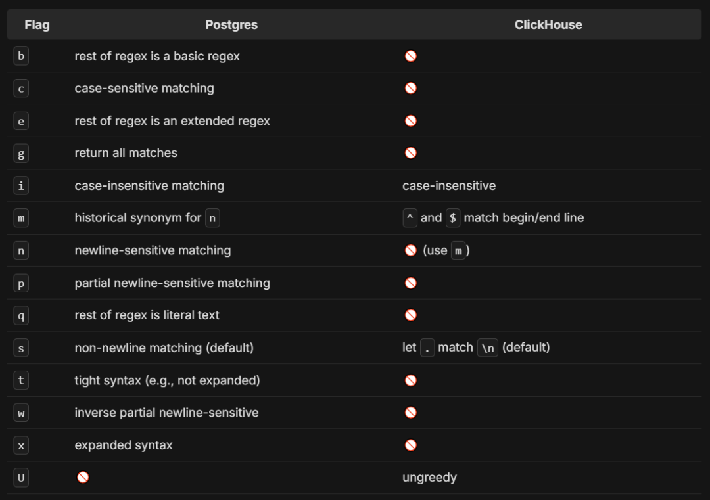Click the prohibited icon before "(use m)"

pyautogui.click(x=411, y=250)
